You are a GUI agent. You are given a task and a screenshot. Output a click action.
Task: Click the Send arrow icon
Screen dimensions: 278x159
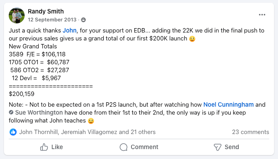point(217,147)
